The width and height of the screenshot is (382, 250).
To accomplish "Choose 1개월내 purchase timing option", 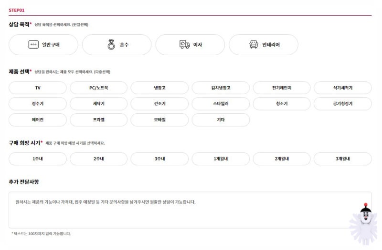I will 221,159.
